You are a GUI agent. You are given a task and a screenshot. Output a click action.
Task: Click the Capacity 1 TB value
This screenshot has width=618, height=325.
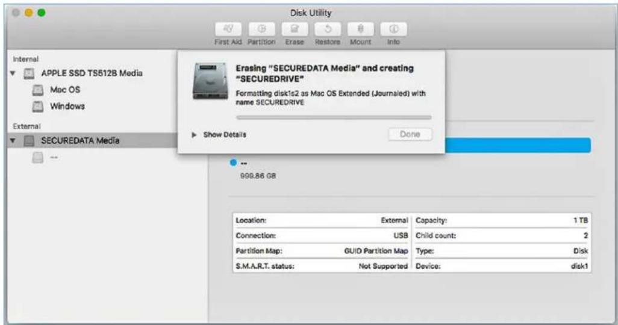pos(581,221)
